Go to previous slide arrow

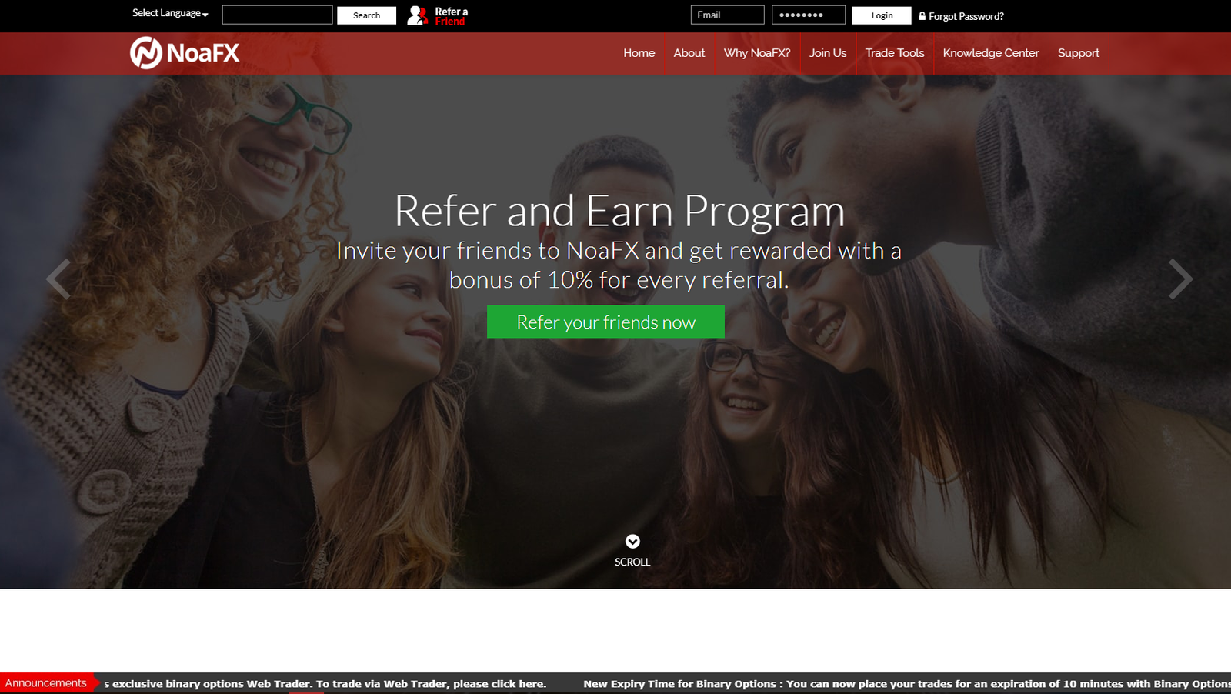58,279
